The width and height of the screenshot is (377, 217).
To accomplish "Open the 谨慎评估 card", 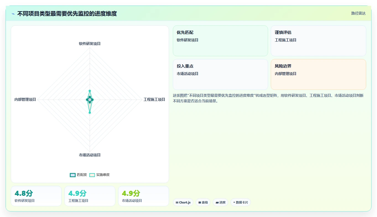I will 318,41.
